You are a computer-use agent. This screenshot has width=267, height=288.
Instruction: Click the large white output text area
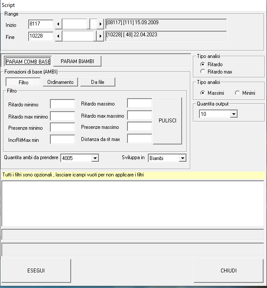click(x=133, y=204)
